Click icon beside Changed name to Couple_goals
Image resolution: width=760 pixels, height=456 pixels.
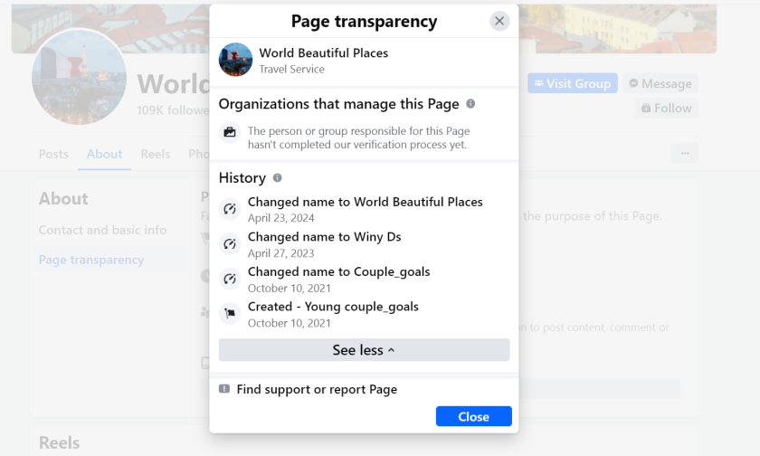[230, 279]
